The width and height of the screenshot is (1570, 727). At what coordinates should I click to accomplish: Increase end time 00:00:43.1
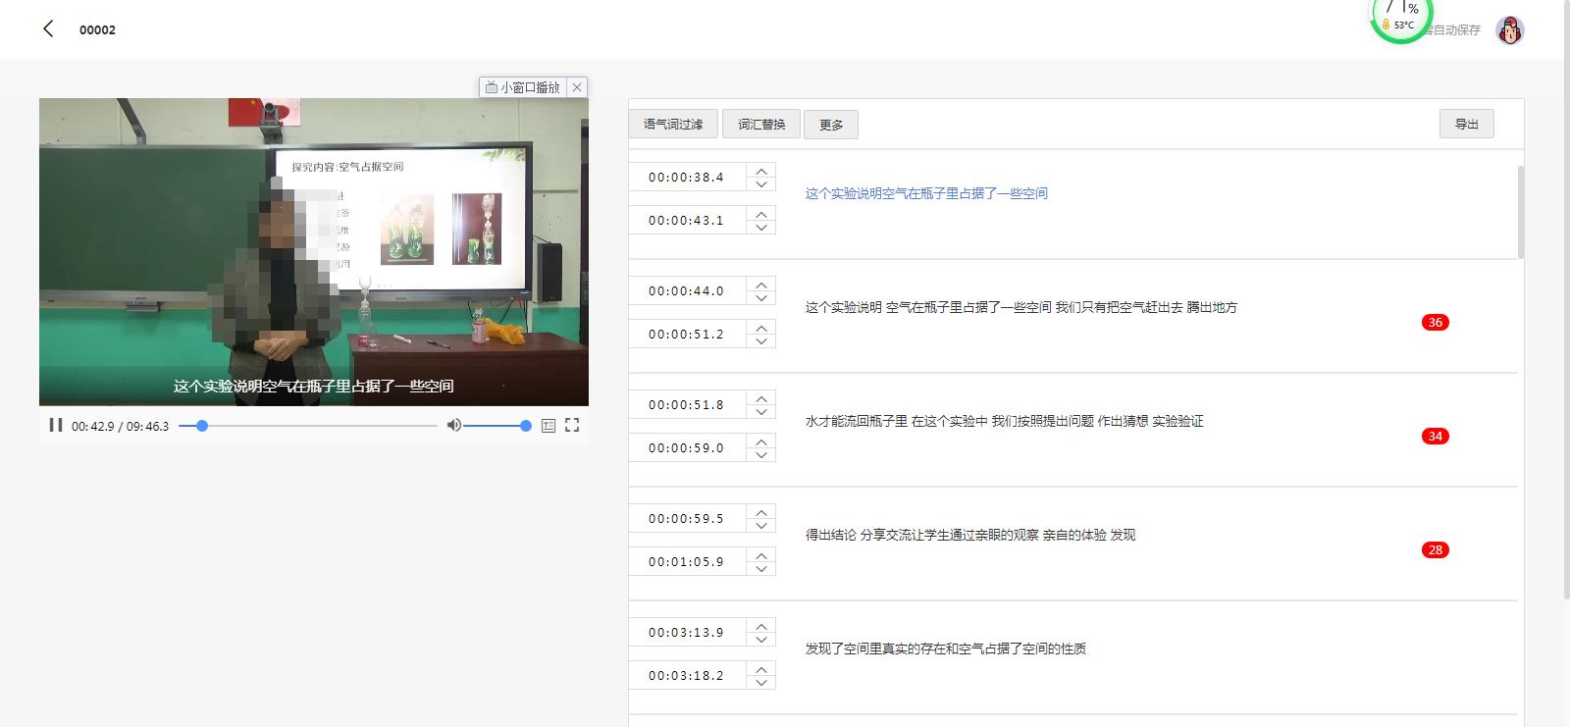click(761, 213)
